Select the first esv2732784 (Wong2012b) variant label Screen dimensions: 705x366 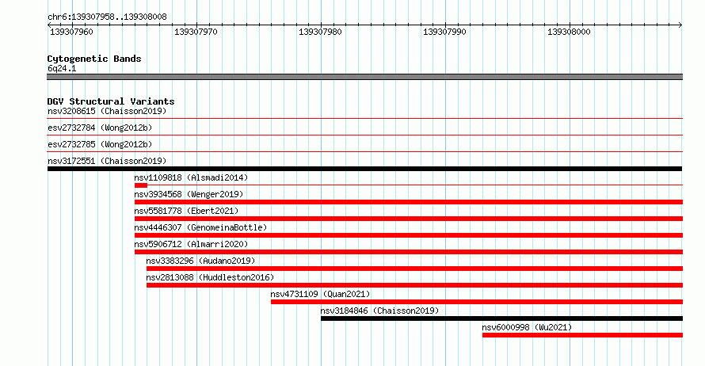coord(100,128)
